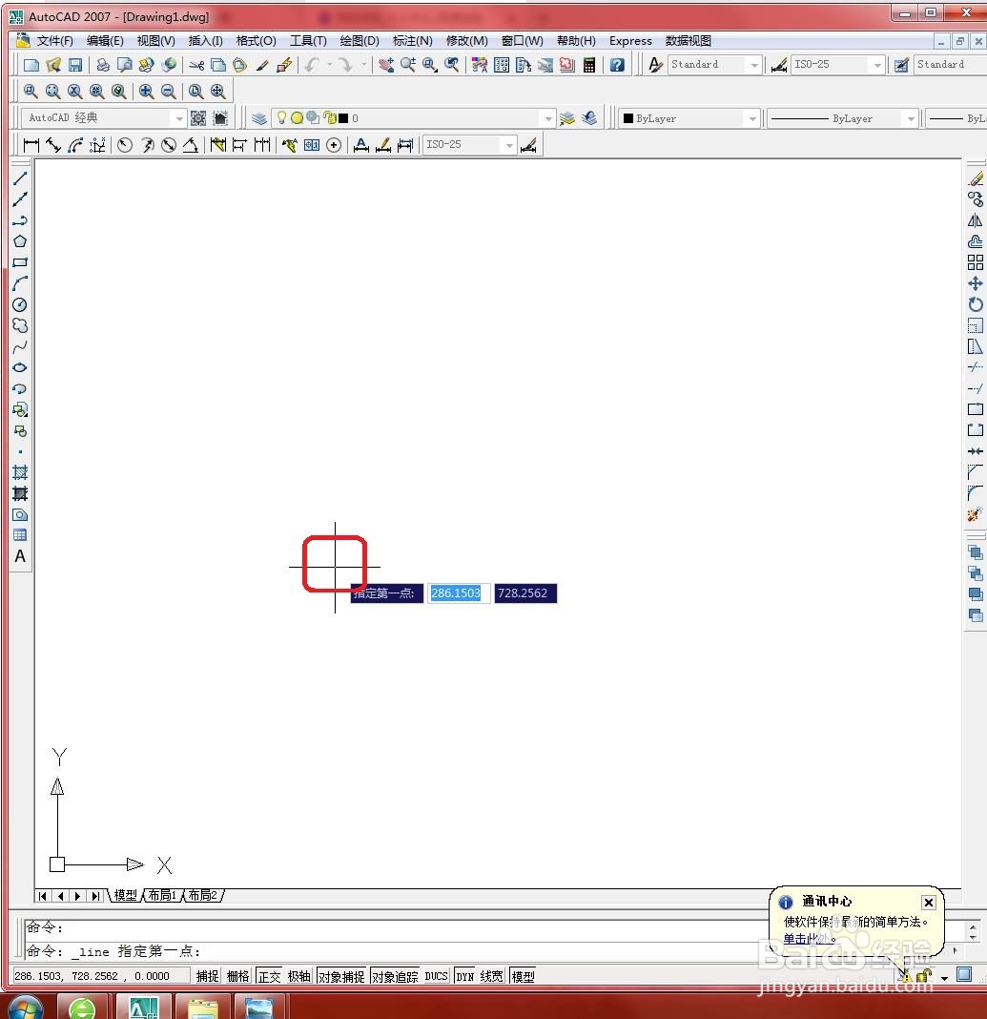
Task: Toggle 极轴 polar tracking in status bar
Action: tap(299, 976)
